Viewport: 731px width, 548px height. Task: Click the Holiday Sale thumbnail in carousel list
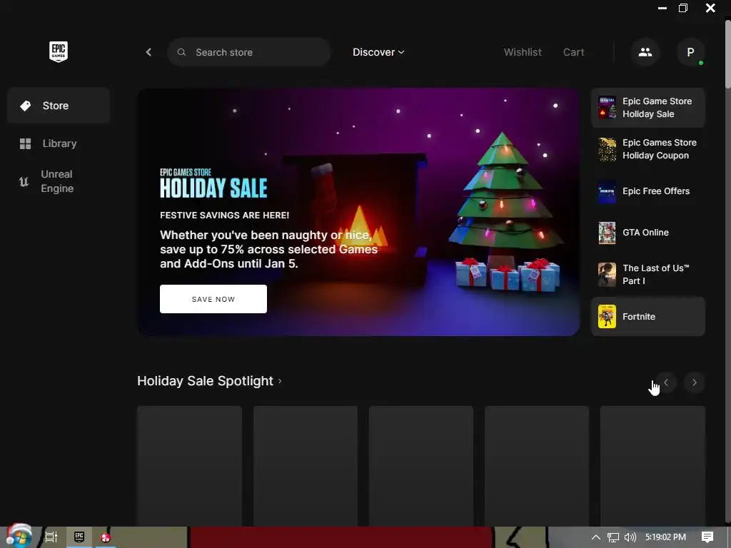coord(607,108)
